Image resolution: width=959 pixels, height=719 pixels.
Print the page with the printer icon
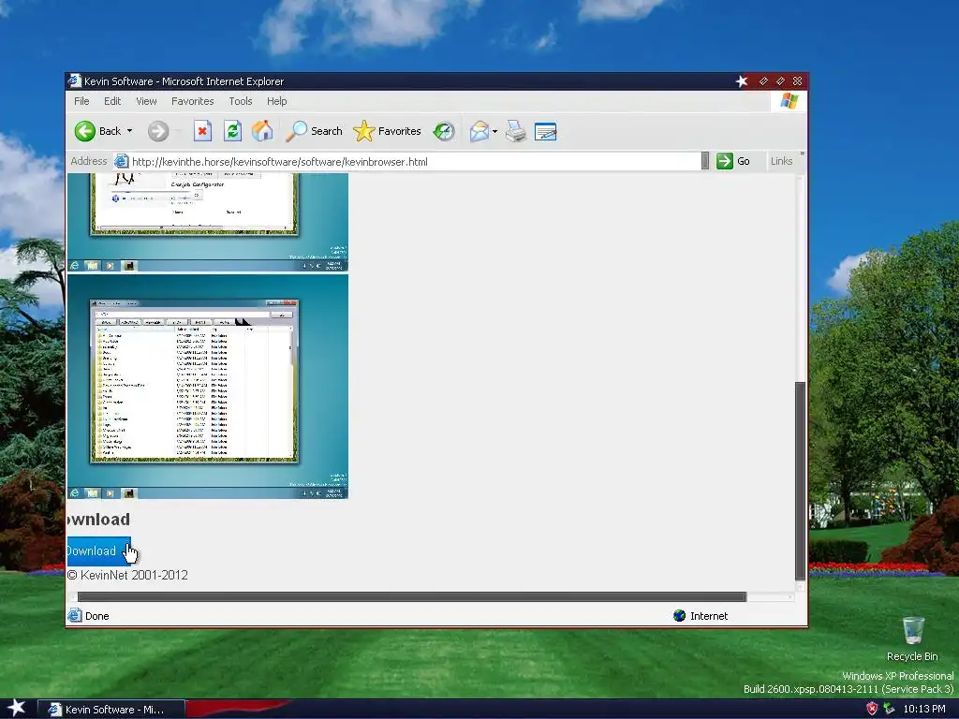[516, 131]
